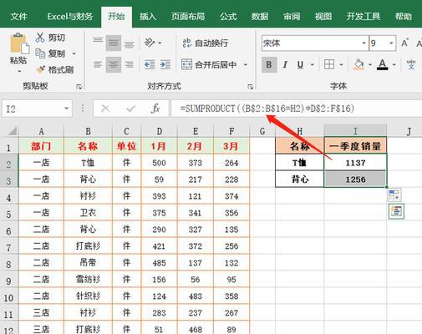
Task: Click the Insert Function fx icon
Action: pyautogui.click(x=155, y=109)
